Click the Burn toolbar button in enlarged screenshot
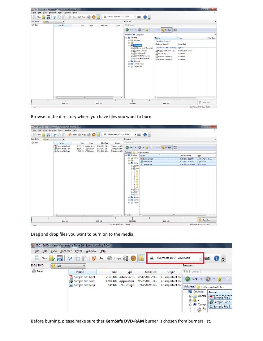 [x=99, y=258]
